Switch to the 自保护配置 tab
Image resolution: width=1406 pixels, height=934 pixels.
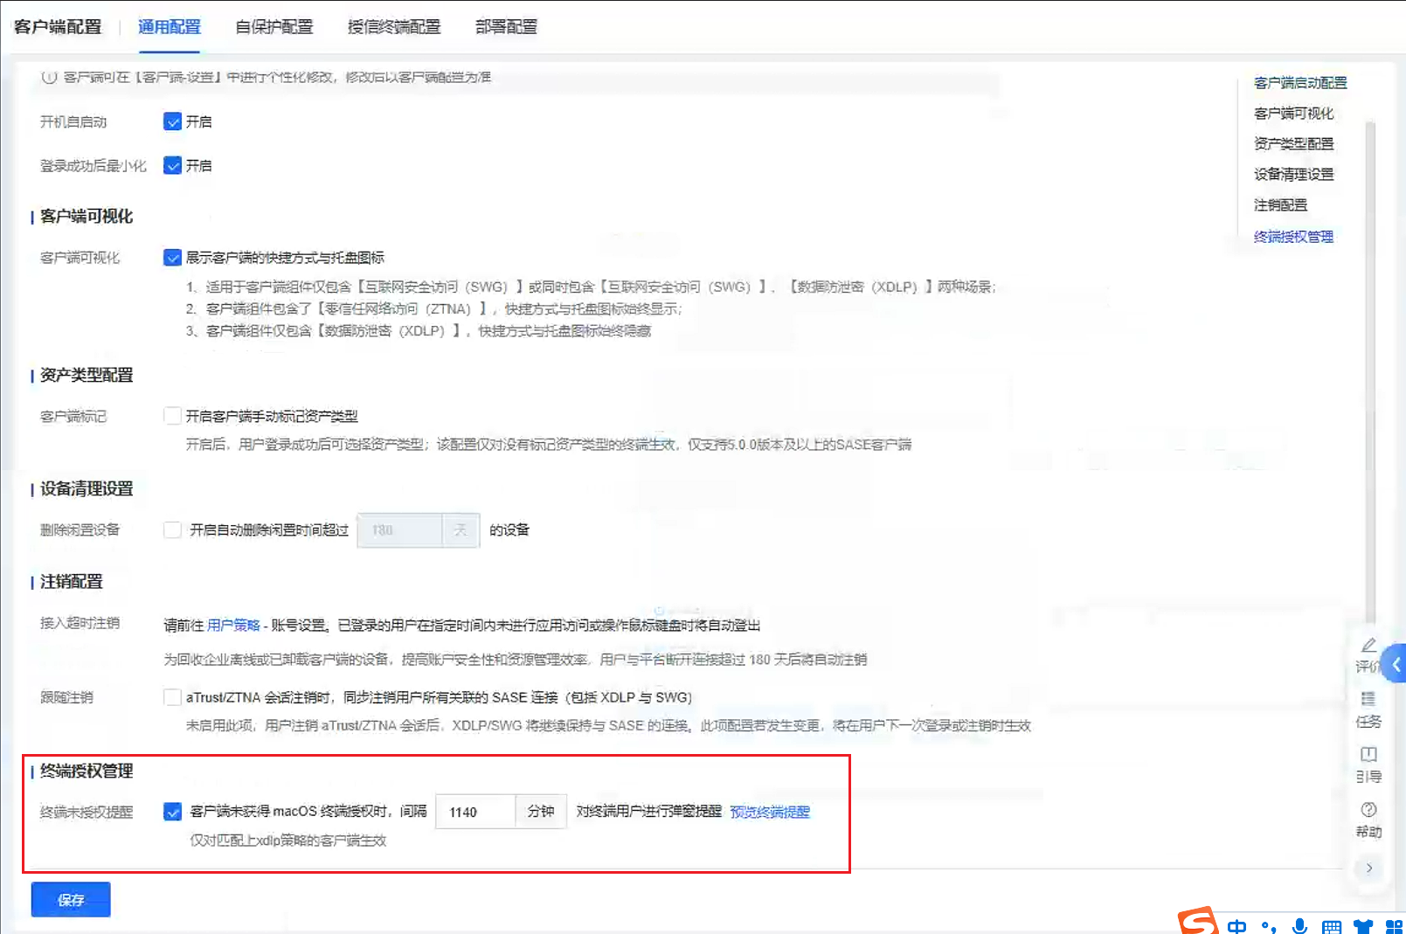[x=274, y=27]
